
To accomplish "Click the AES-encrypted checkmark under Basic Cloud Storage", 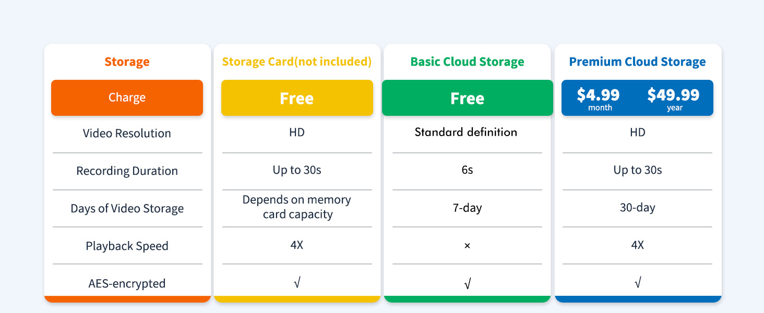I will (x=467, y=284).
